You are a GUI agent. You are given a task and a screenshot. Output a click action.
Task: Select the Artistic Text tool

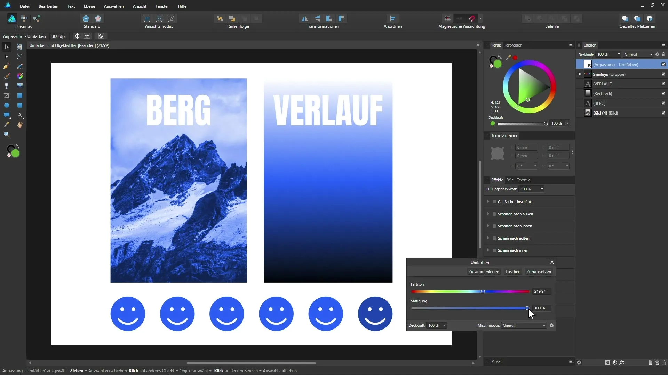20,115
